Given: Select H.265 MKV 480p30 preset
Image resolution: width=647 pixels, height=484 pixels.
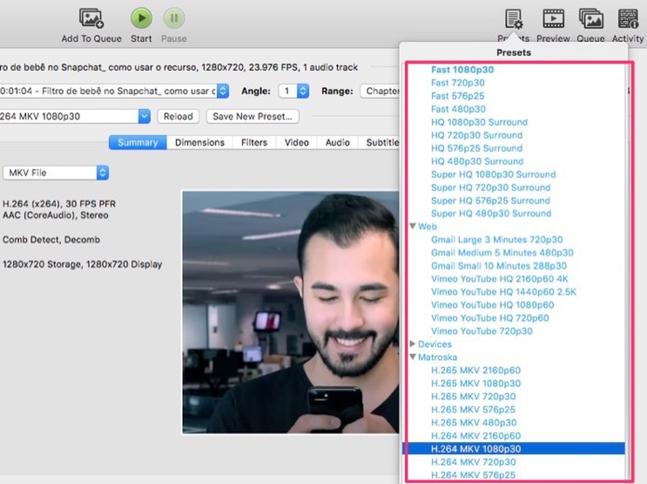Looking at the screenshot, I should tap(473, 423).
